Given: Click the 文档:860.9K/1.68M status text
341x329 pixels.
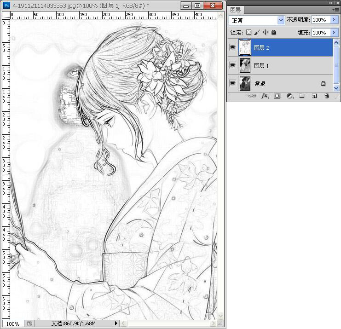Looking at the screenshot, I should tap(73, 323).
